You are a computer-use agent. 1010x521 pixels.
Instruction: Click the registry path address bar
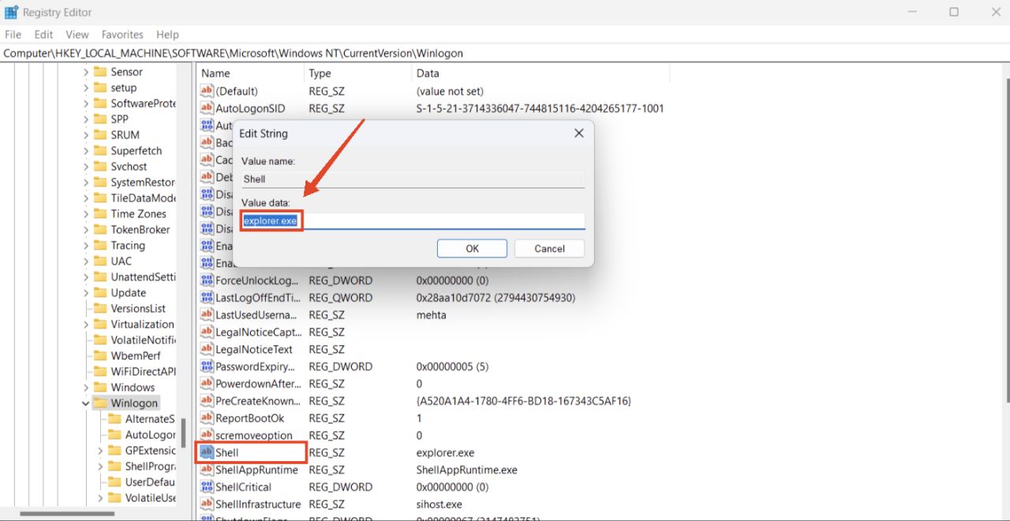pyautogui.click(x=505, y=54)
